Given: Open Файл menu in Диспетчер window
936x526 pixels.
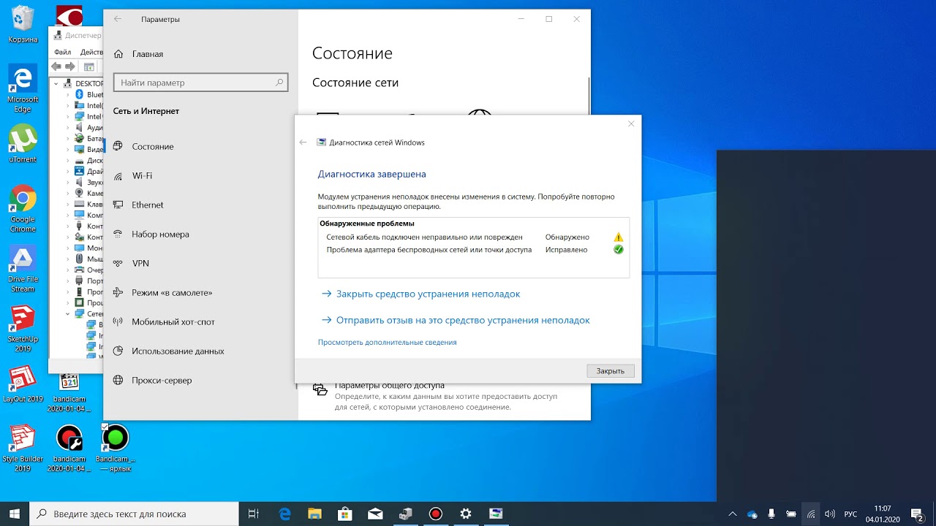Looking at the screenshot, I should tap(62, 52).
